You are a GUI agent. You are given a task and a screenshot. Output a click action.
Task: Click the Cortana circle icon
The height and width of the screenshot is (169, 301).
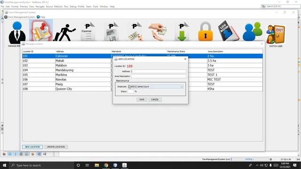pyautogui.click(x=78, y=165)
